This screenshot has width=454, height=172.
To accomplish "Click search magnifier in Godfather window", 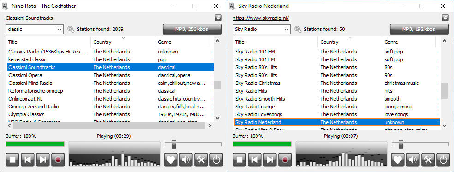I will (x=71, y=29).
